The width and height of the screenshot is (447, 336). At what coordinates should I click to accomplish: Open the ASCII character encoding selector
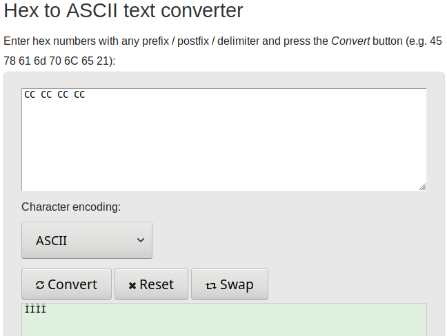(x=87, y=240)
